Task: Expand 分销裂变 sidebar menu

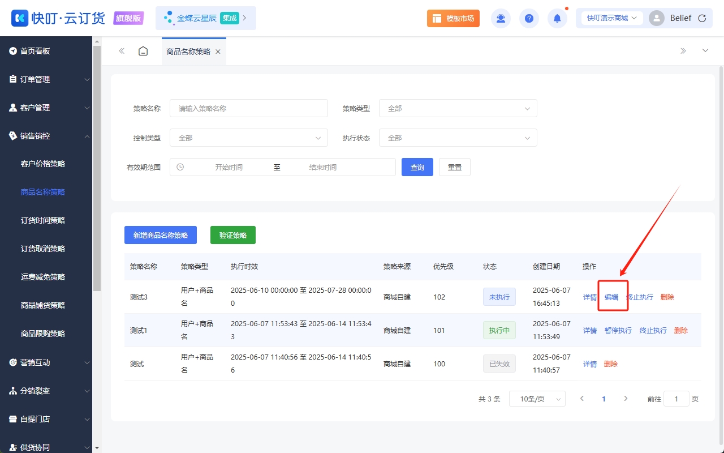Action: tap(46, 391)
